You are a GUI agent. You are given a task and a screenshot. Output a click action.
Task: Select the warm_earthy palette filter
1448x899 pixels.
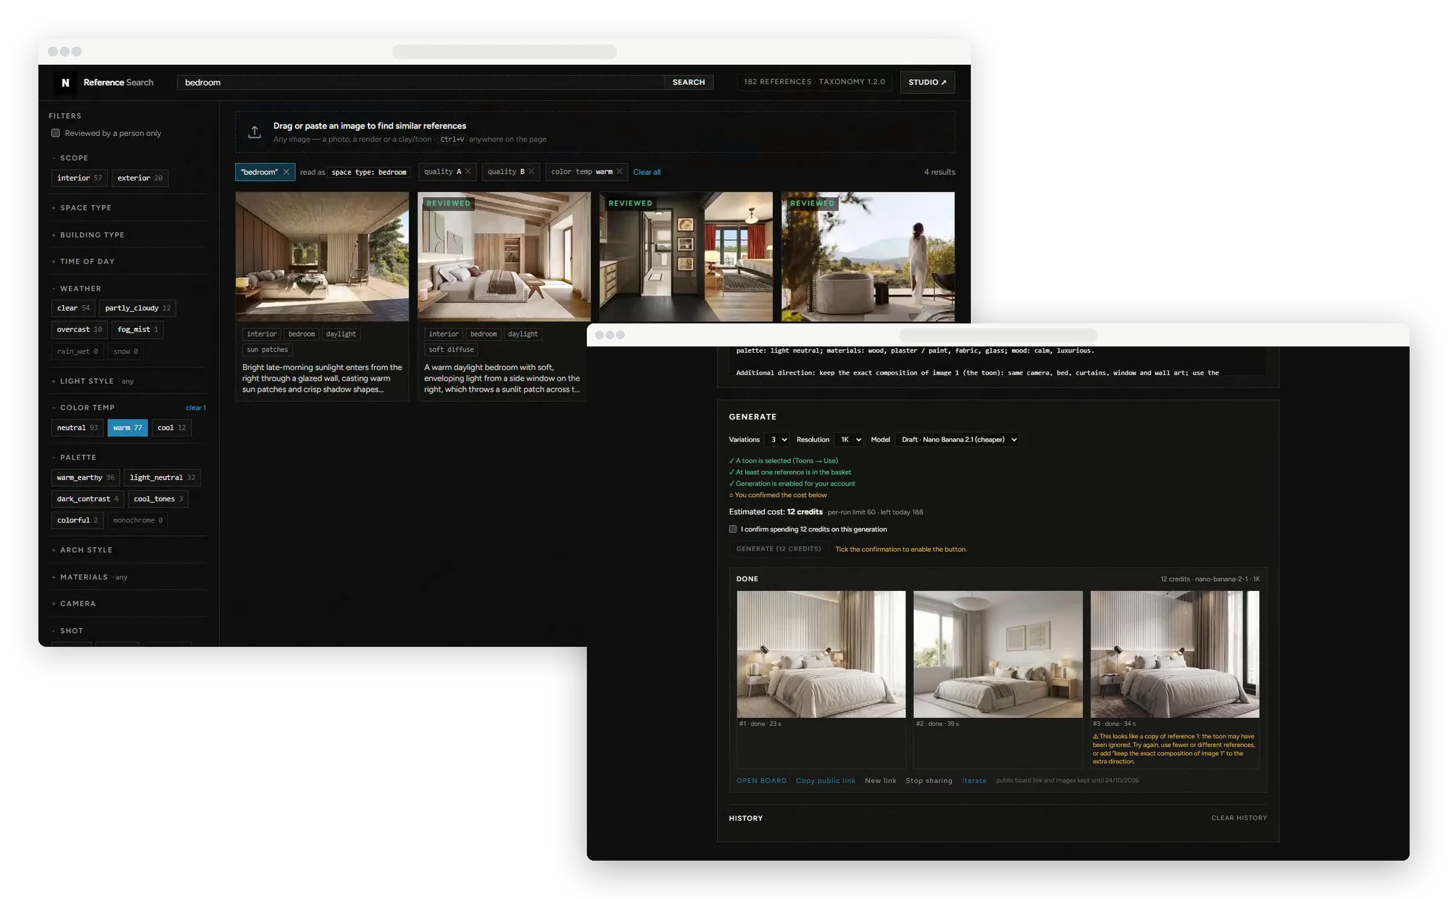(85, 477)
